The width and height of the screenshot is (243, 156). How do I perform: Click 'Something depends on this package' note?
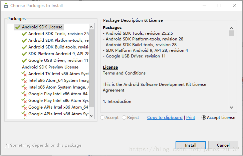43,145
